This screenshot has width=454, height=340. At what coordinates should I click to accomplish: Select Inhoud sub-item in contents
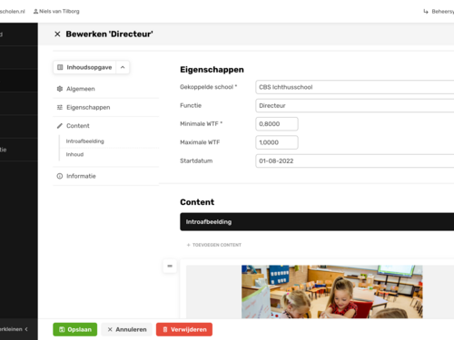[x=74, y=154]
